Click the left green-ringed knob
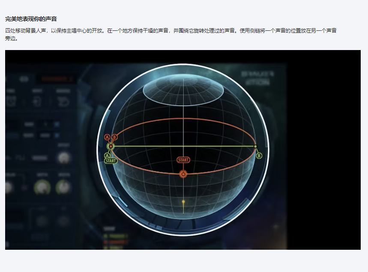The width and height of the screenshot is (368, 272). (x=42, y=187)
